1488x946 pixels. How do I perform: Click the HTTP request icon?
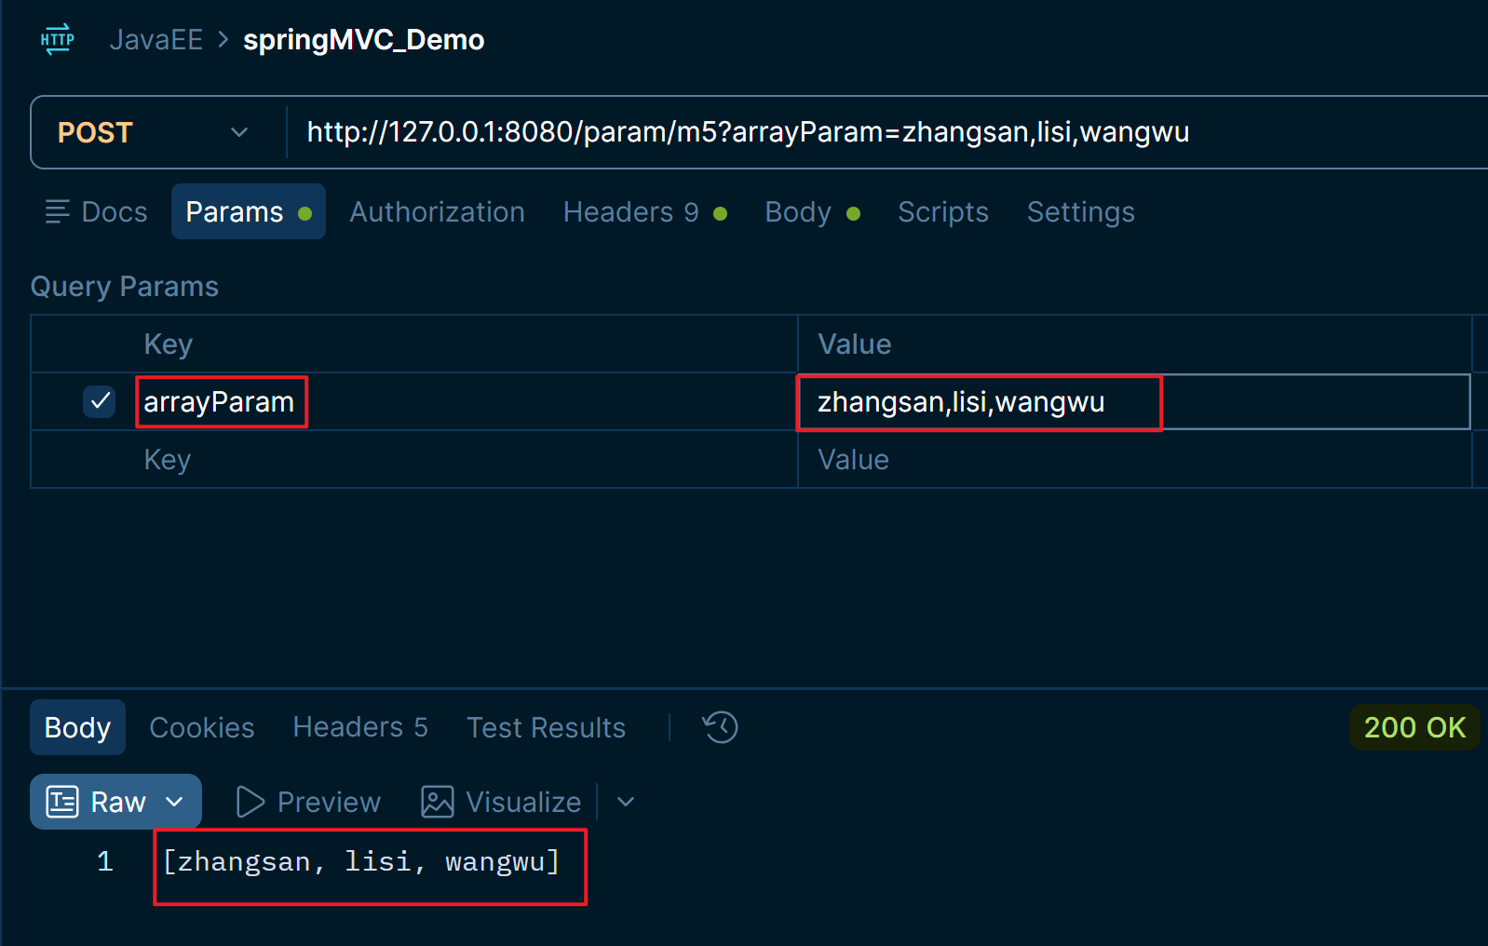pos(58,39)
